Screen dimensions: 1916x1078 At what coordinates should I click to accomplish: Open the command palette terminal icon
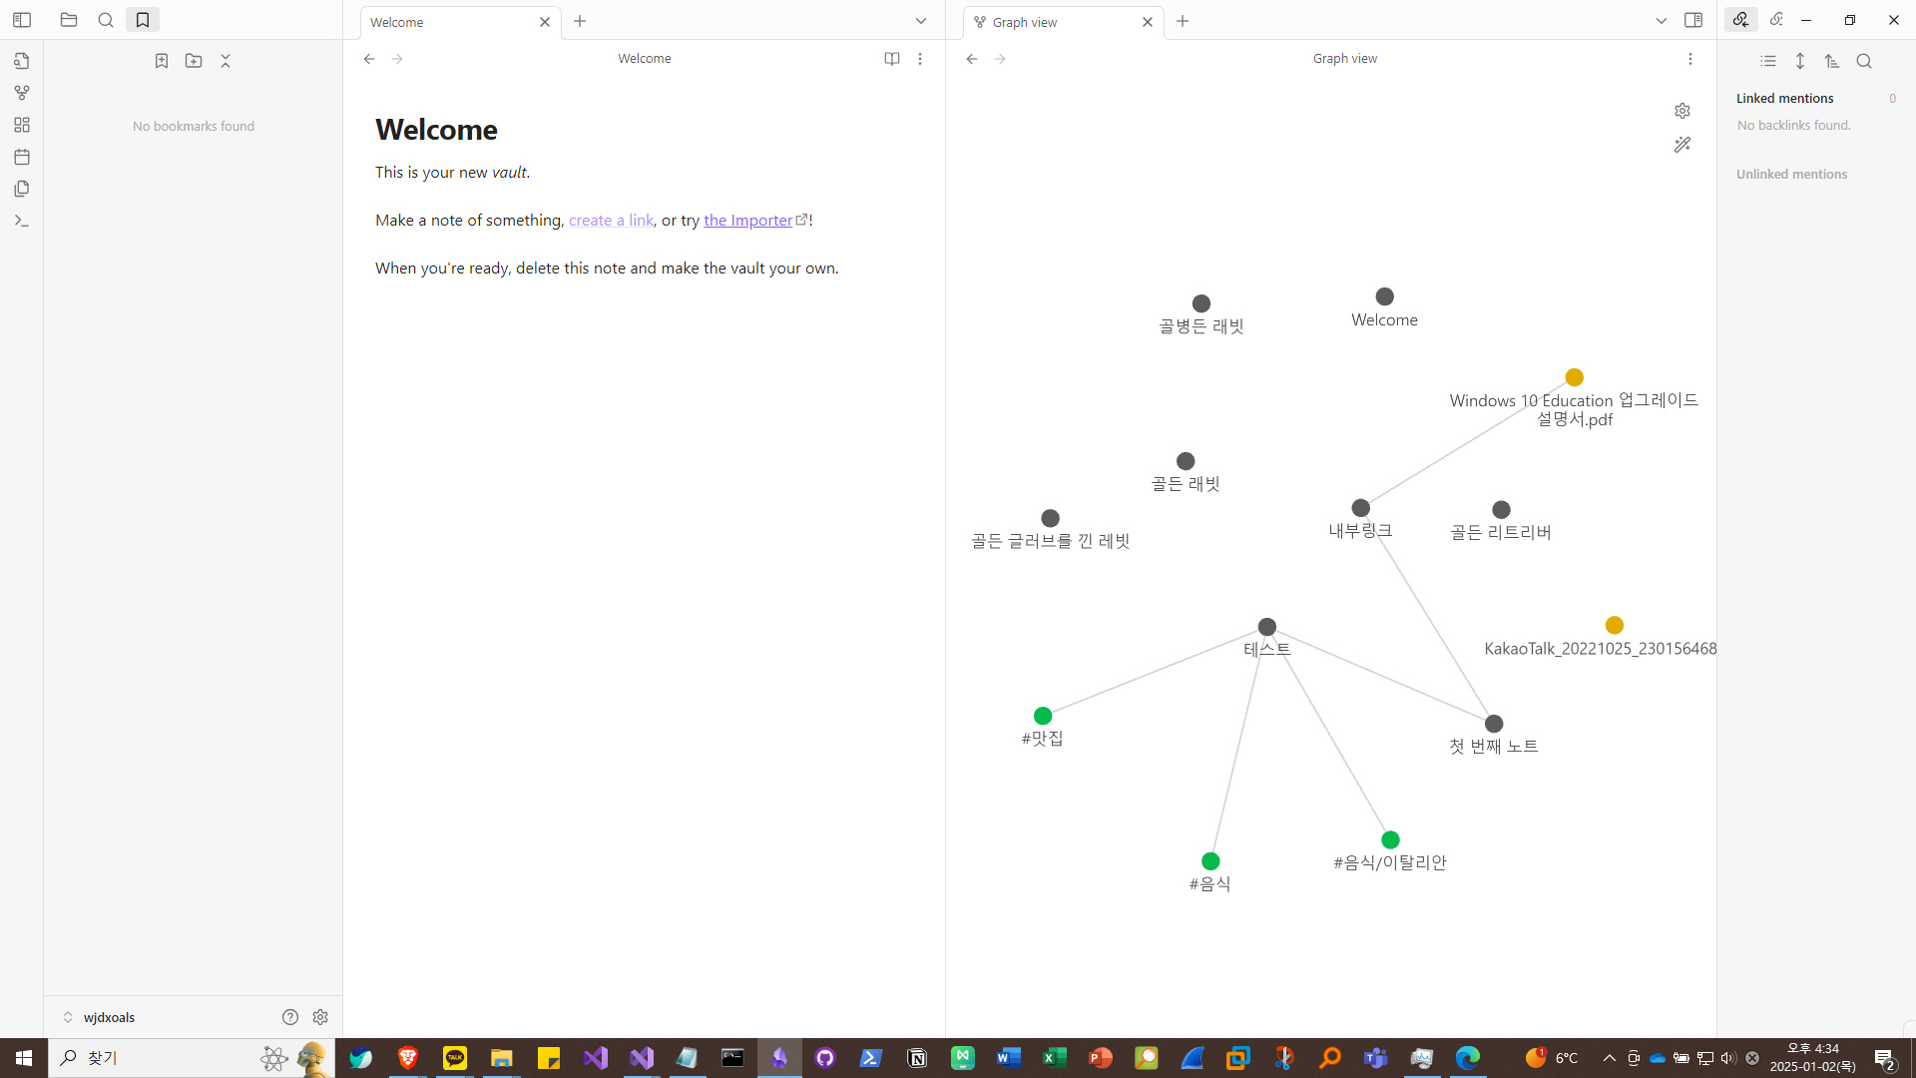point(22,221)
